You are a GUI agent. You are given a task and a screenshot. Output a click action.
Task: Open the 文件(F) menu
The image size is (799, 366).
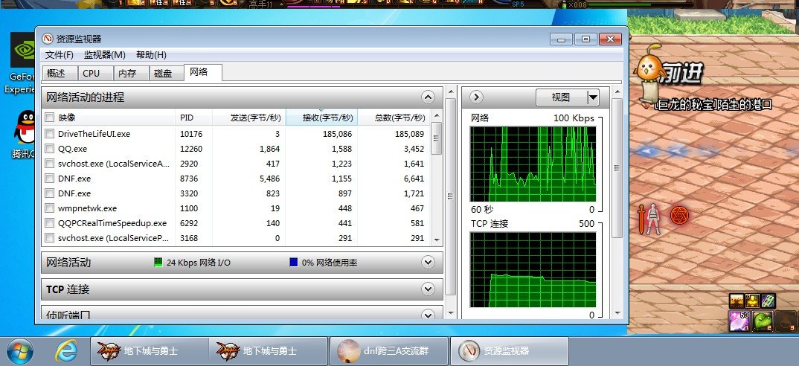coord(59,55)
